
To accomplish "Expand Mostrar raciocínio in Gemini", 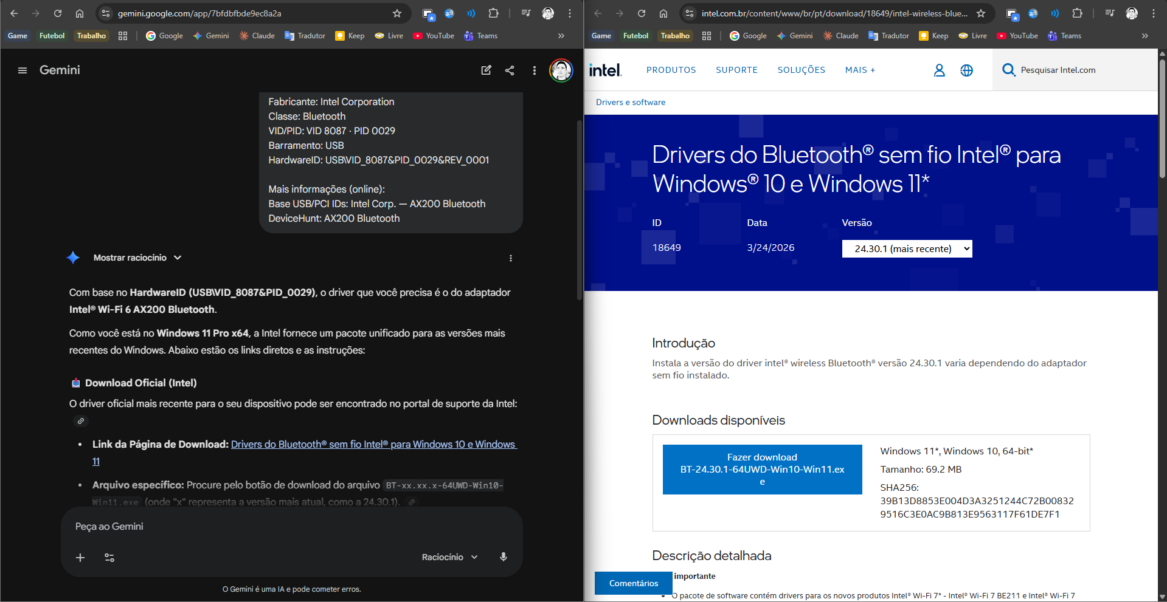I will pos(137,258).
